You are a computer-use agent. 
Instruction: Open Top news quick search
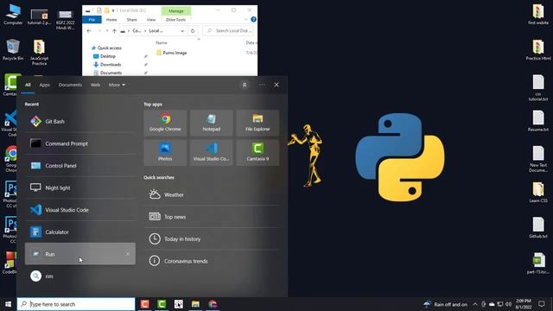[211, 217]
